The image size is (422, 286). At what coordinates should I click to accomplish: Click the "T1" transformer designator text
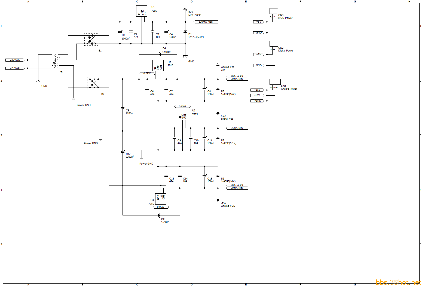[x=62, y=72]
